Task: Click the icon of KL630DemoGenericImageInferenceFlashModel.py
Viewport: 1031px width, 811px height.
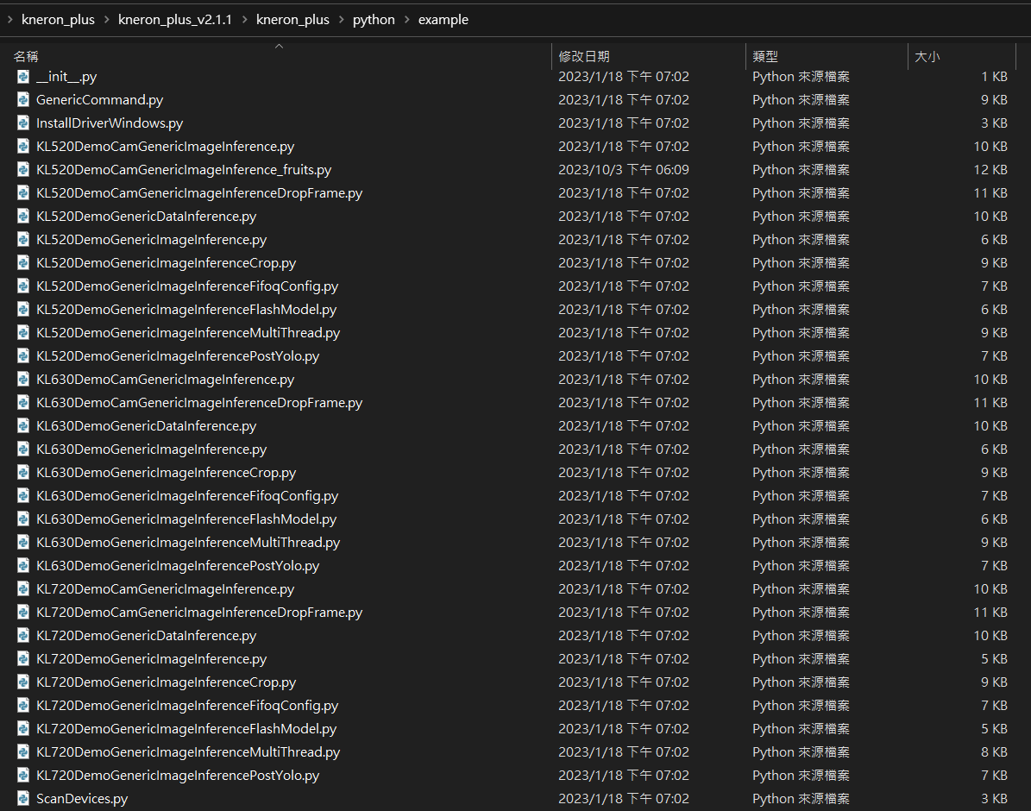Action: [23, 519]
